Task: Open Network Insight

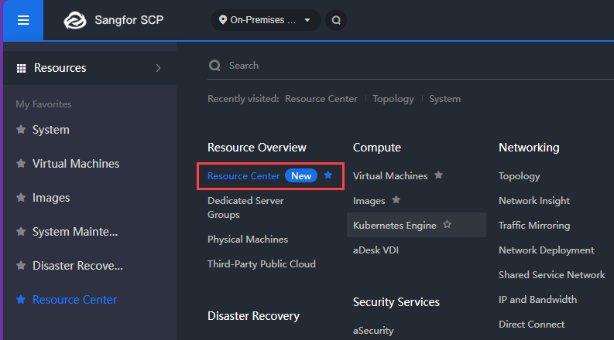Action: click(x=534, y=201)
